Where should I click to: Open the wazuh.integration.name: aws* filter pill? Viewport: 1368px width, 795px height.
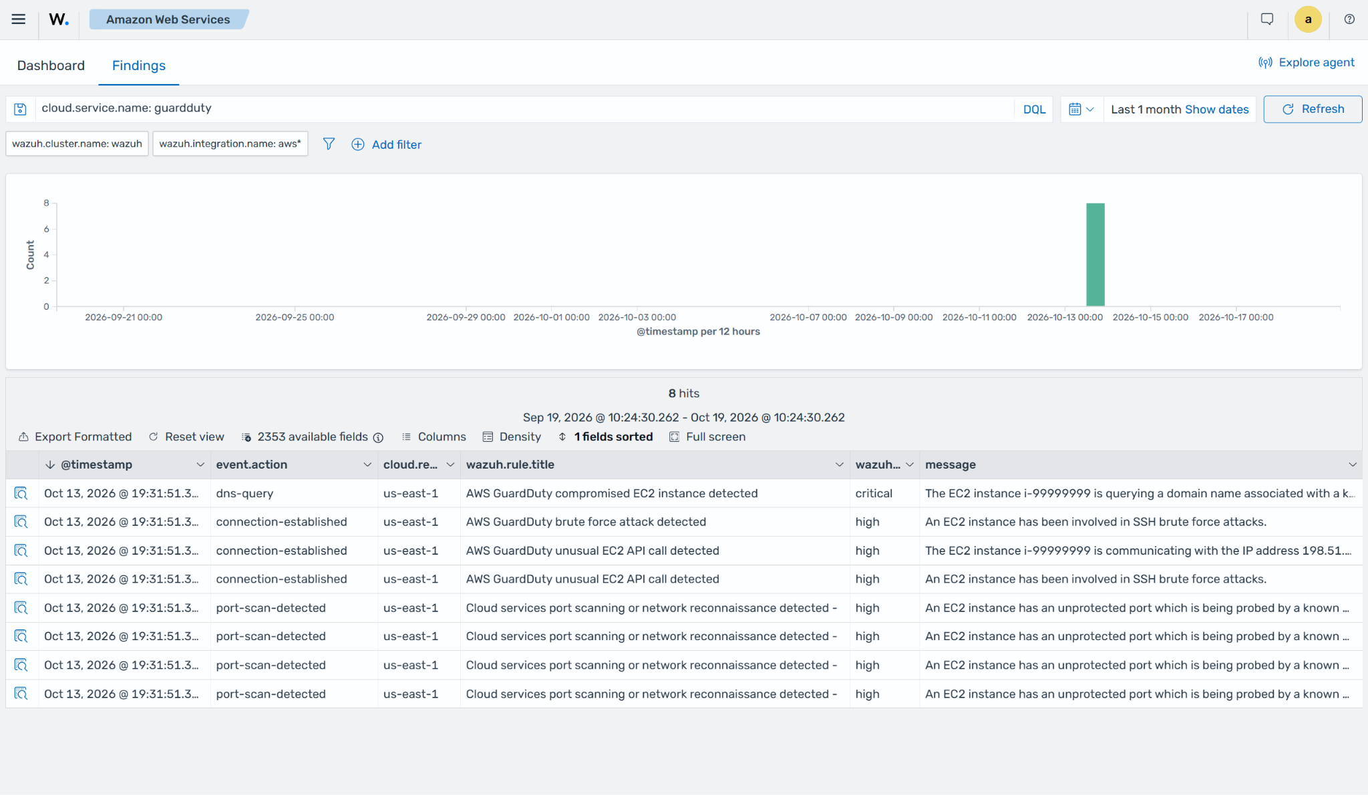(230, 144)
